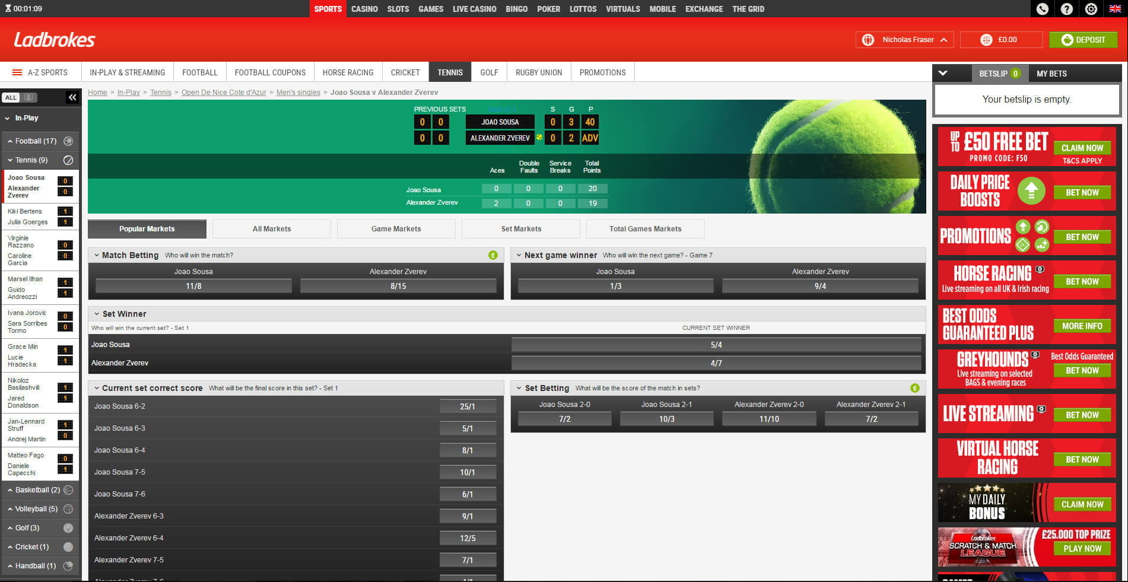Click the Home breadcrumb link

point(97,93)
